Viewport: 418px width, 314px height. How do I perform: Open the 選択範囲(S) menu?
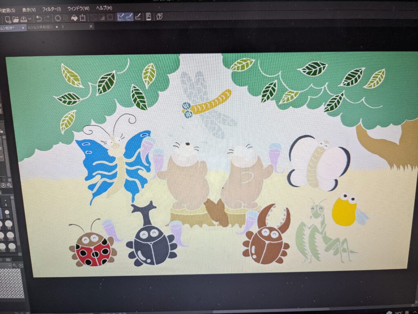pyautogui.click(x=8, y=10)
